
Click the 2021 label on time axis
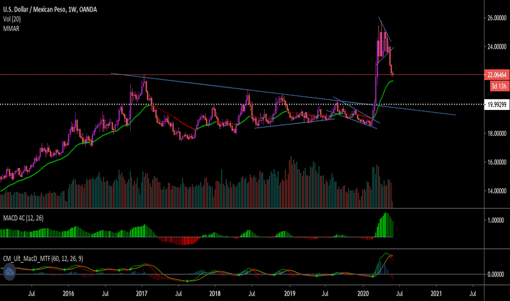[437, 293]
